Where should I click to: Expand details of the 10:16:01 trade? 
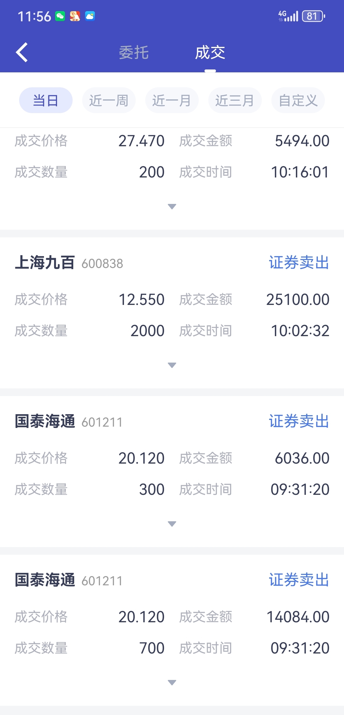click(172, 206)
